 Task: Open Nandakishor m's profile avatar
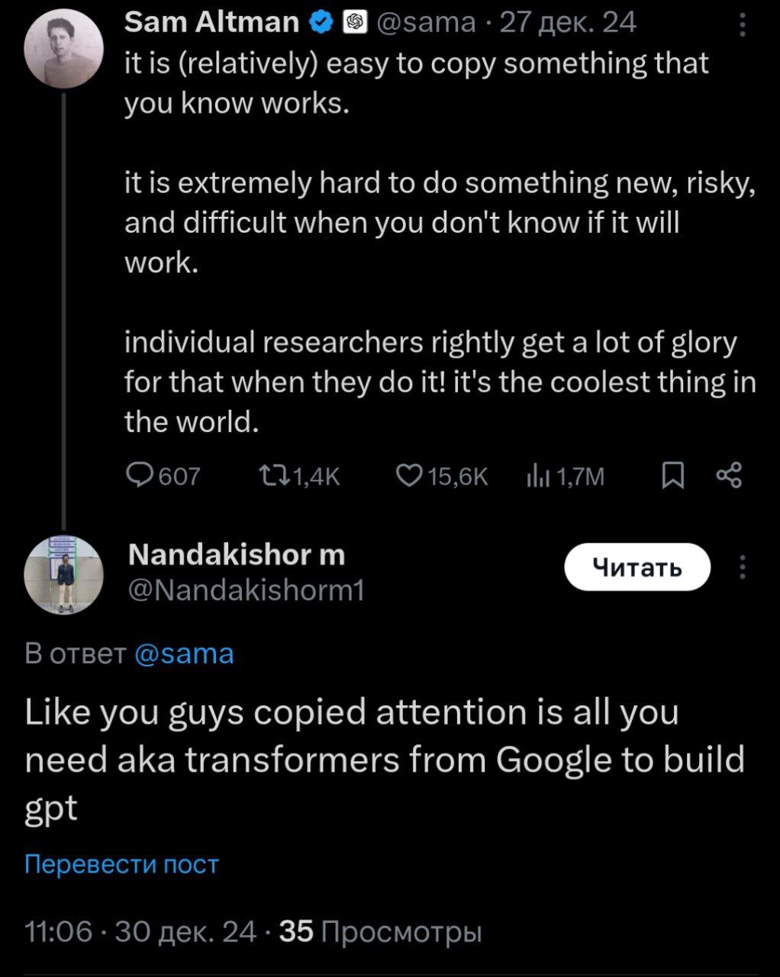click(x=64, y=575)
